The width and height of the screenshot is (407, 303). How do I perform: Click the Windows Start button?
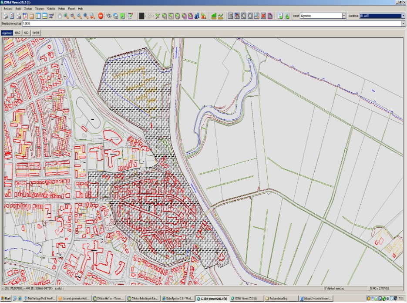[x=6, y=298]
